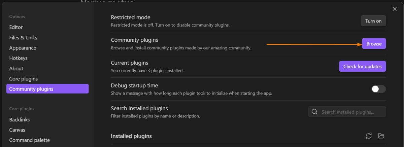Click the reload plugins icon
The height and width of the screenshot is (147, 404).
click(369, 136)
